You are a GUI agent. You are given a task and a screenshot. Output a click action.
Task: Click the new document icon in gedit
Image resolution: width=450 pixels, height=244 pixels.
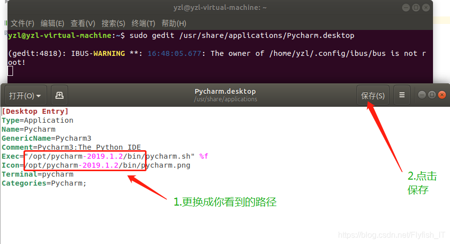pos(59,95)
